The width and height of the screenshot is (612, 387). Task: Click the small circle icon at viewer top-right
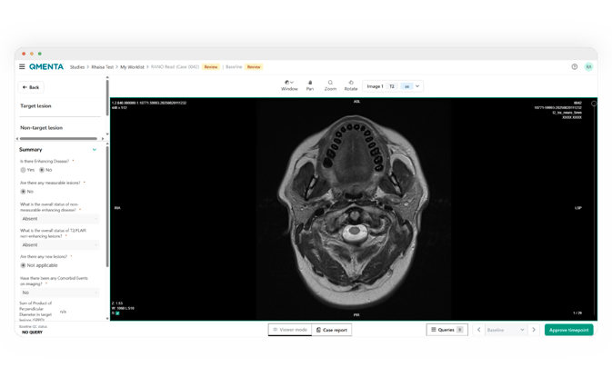pyautogui.click(x=594, y=104)
